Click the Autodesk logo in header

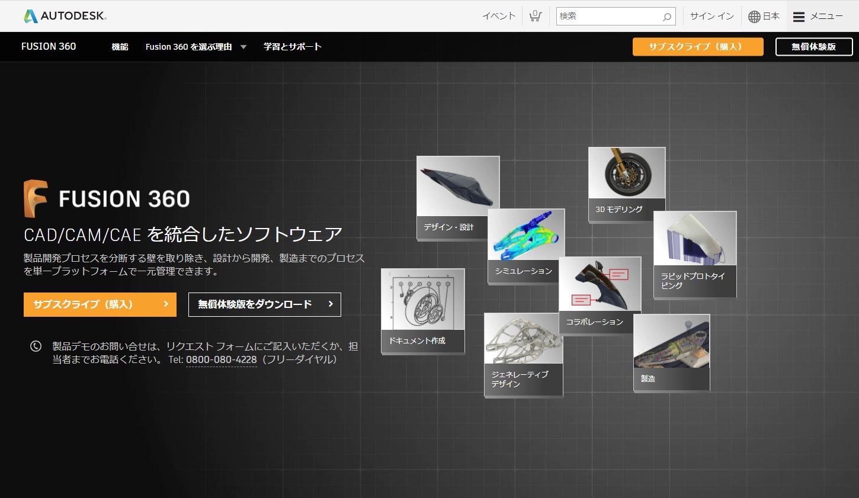pos(65,16)
